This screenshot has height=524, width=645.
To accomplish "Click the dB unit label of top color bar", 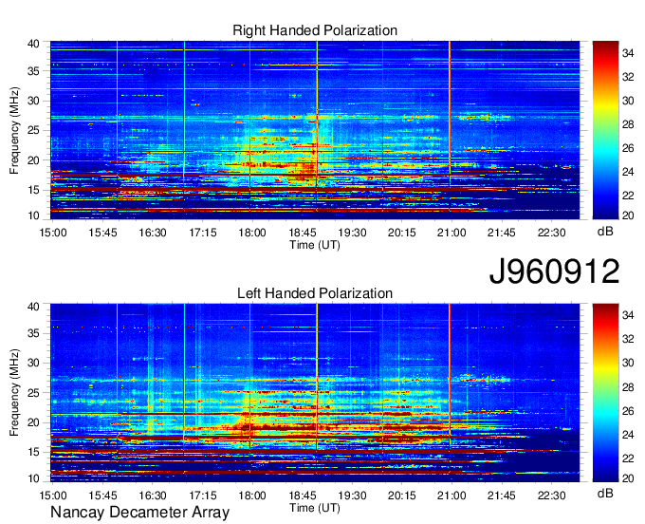I will coord(605,232).
